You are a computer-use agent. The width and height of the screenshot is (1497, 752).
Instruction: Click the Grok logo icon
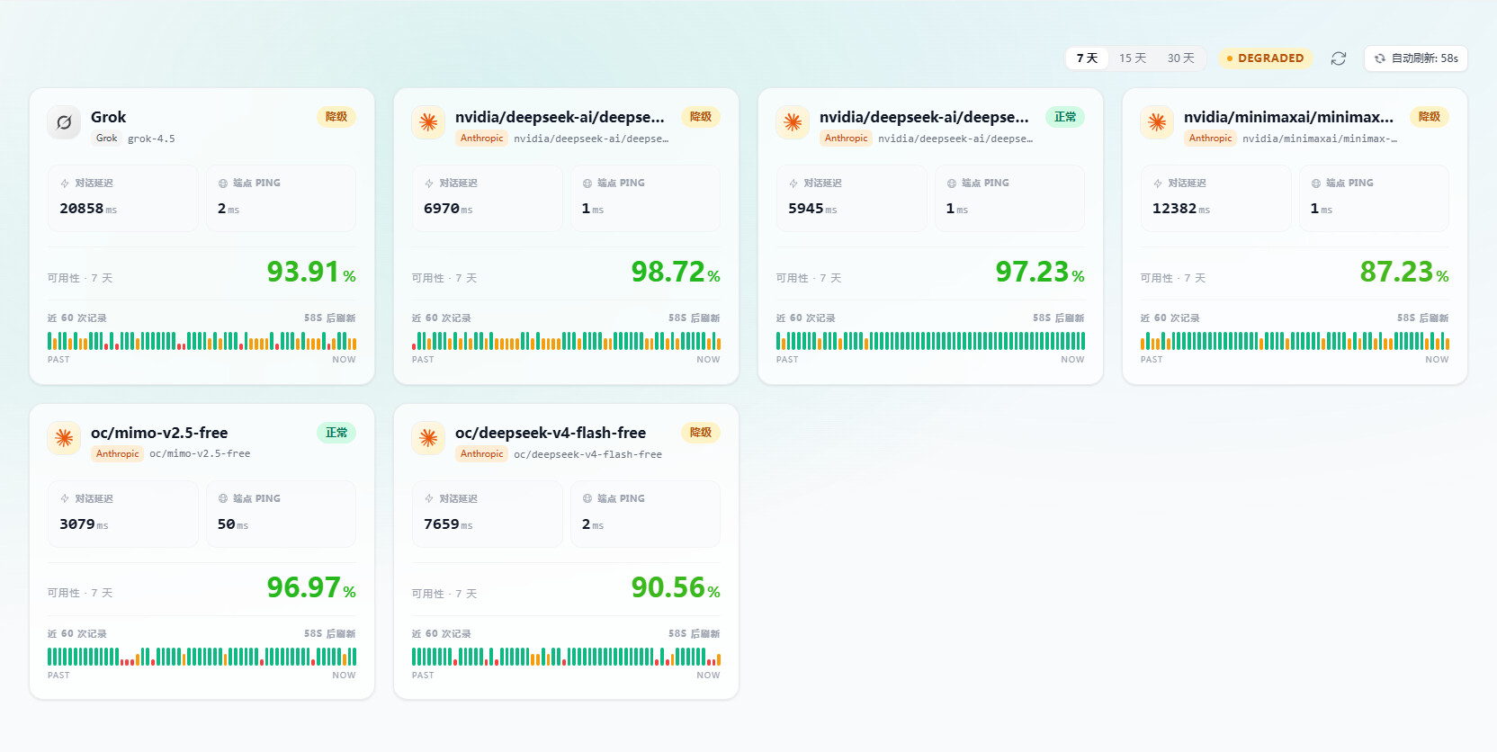(64, 122)
